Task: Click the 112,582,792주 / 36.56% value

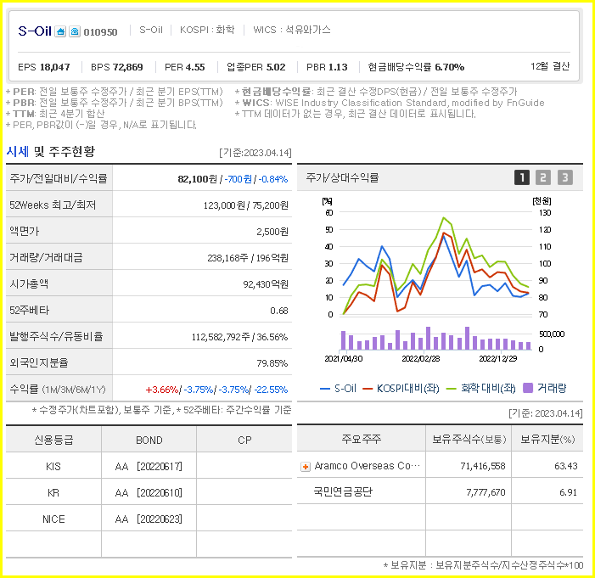Action: [x=240, y=337]
